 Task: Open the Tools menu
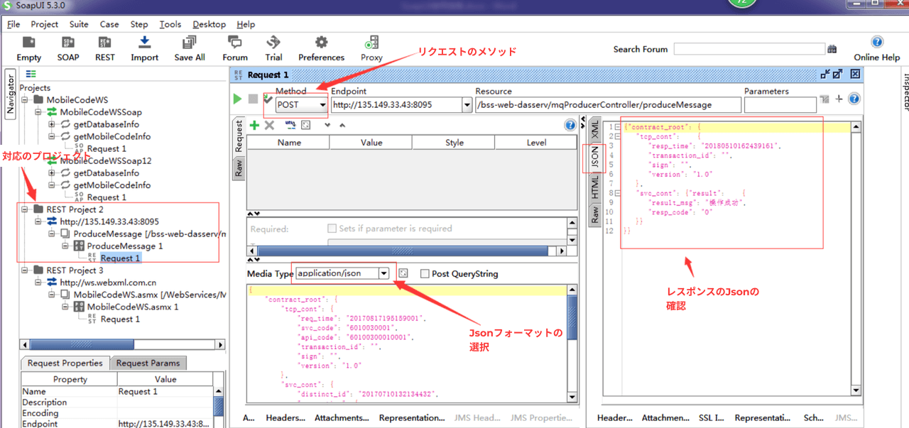[x=170, y=24]
